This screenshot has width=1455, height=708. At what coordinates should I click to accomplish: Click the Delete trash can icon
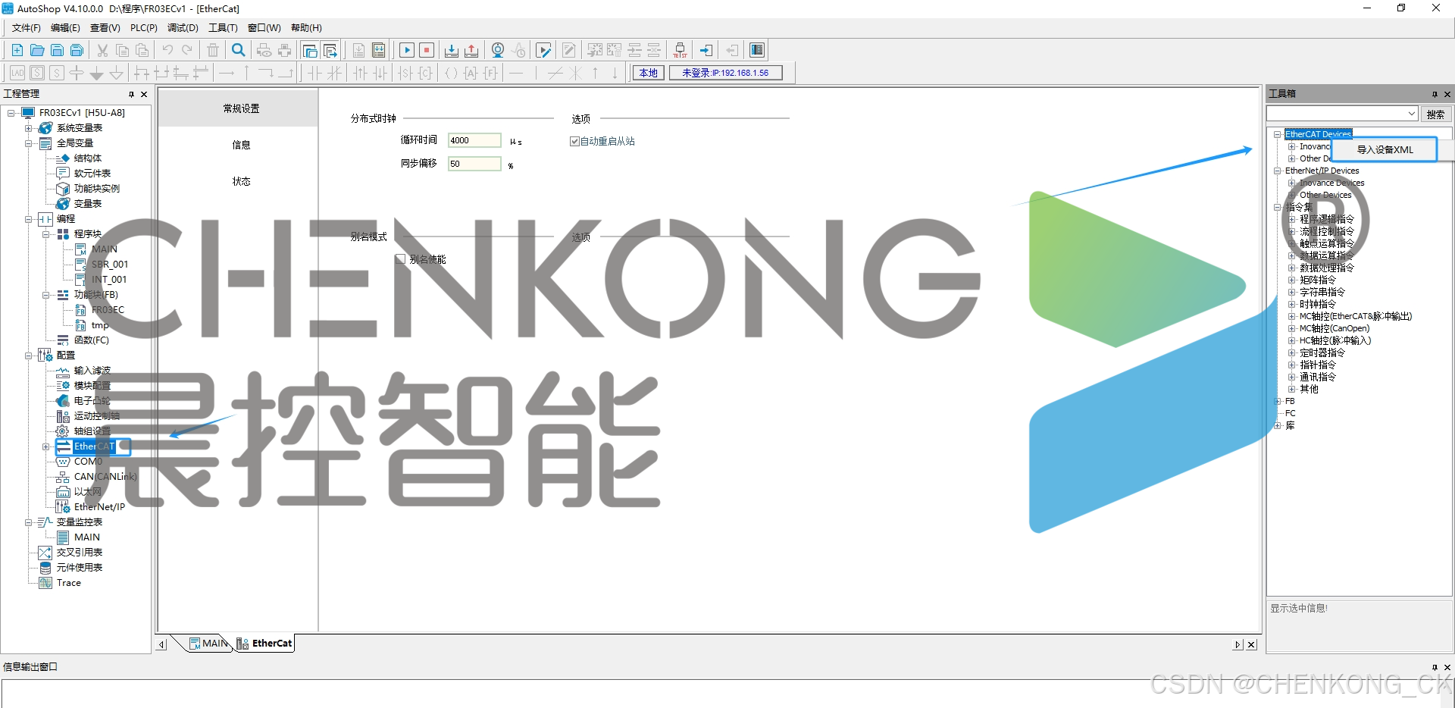213,50
